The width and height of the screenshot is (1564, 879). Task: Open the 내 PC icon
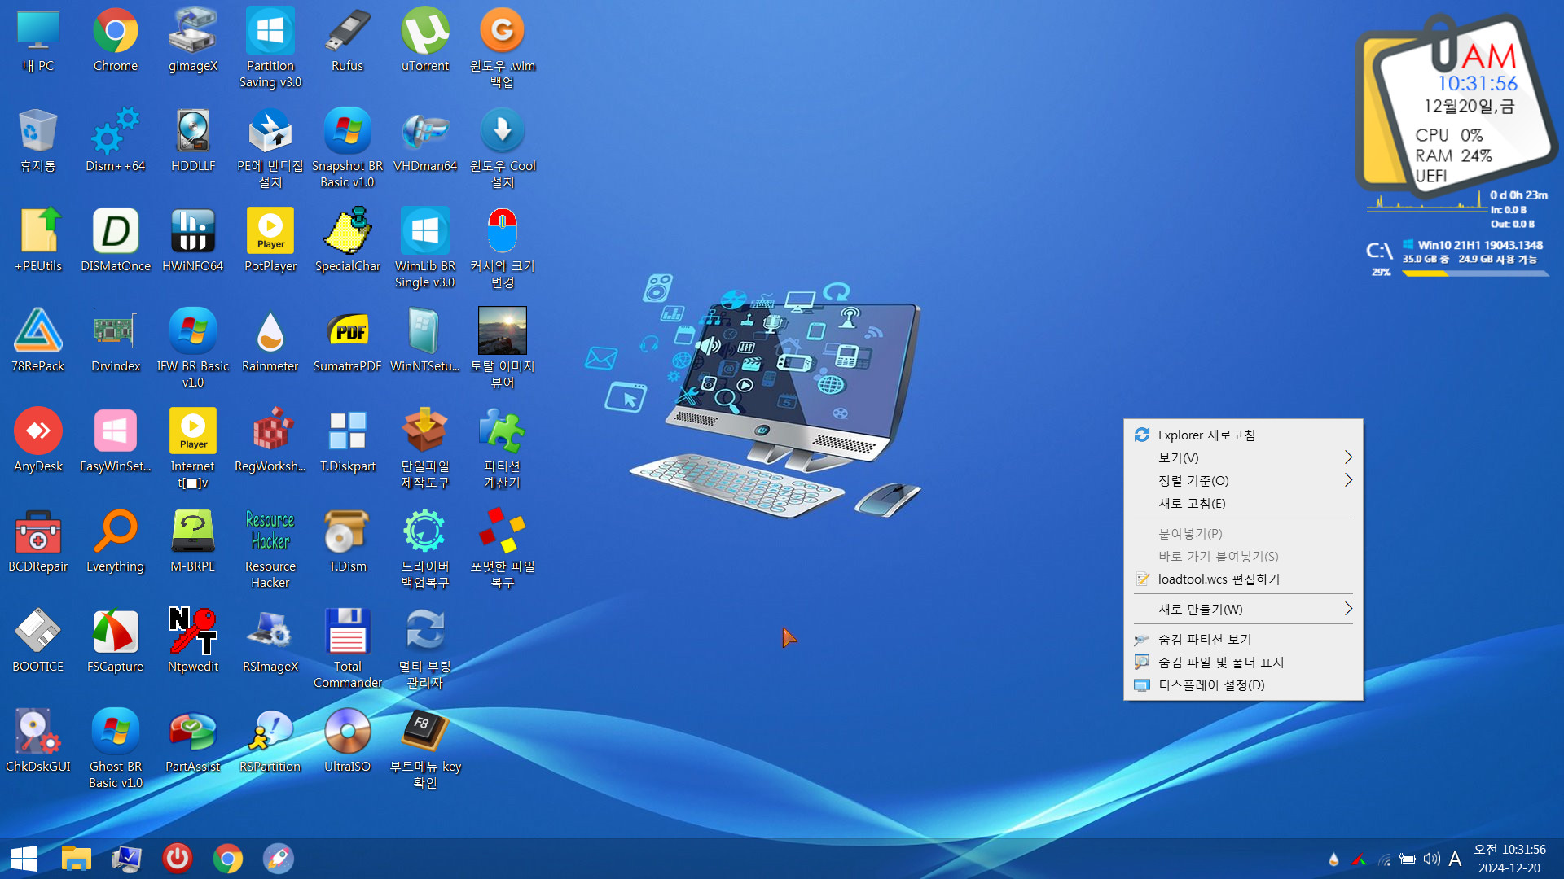(38, 40)
